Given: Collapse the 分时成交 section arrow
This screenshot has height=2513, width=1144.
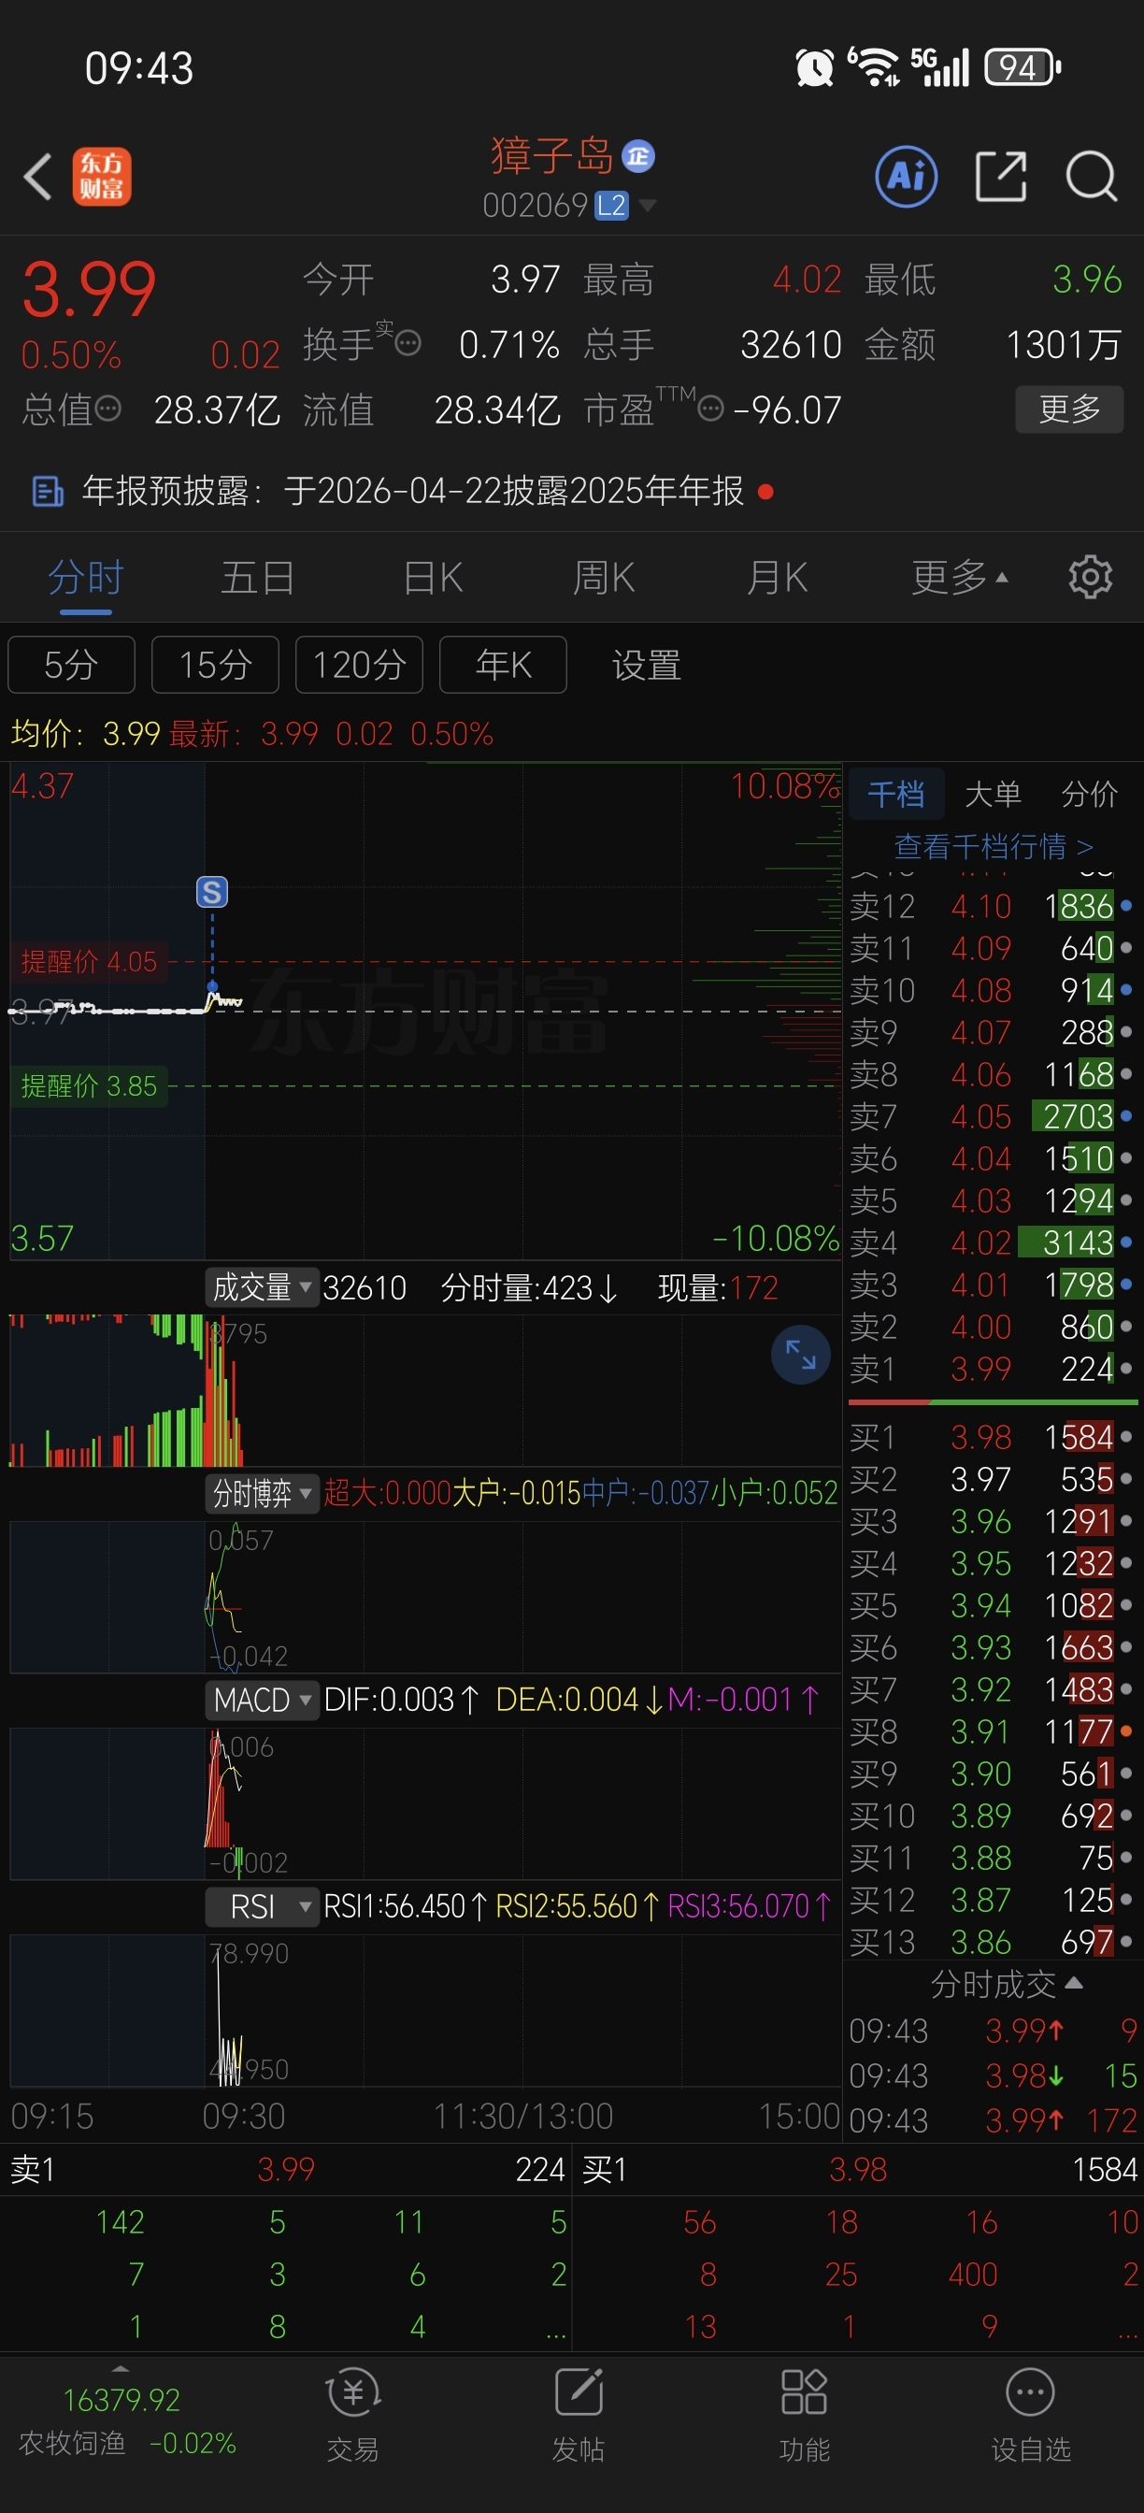Looking at the screenshot, I should (x=1074, y=1983).
